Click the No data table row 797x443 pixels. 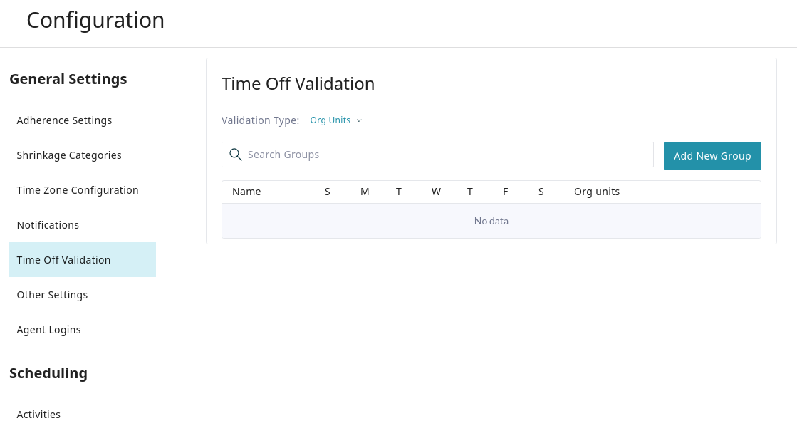(491, 221)
